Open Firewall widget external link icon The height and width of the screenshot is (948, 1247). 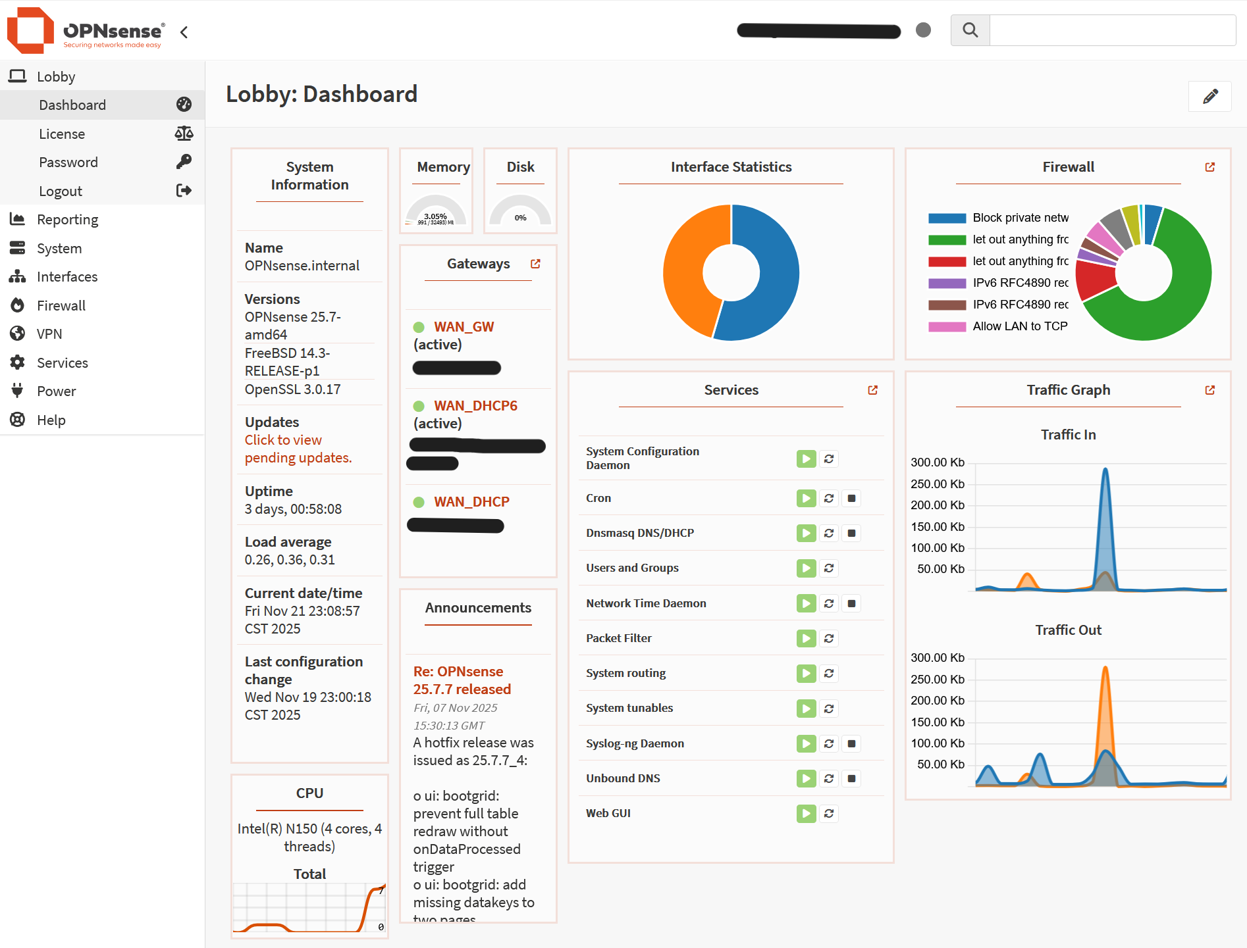1209,167
